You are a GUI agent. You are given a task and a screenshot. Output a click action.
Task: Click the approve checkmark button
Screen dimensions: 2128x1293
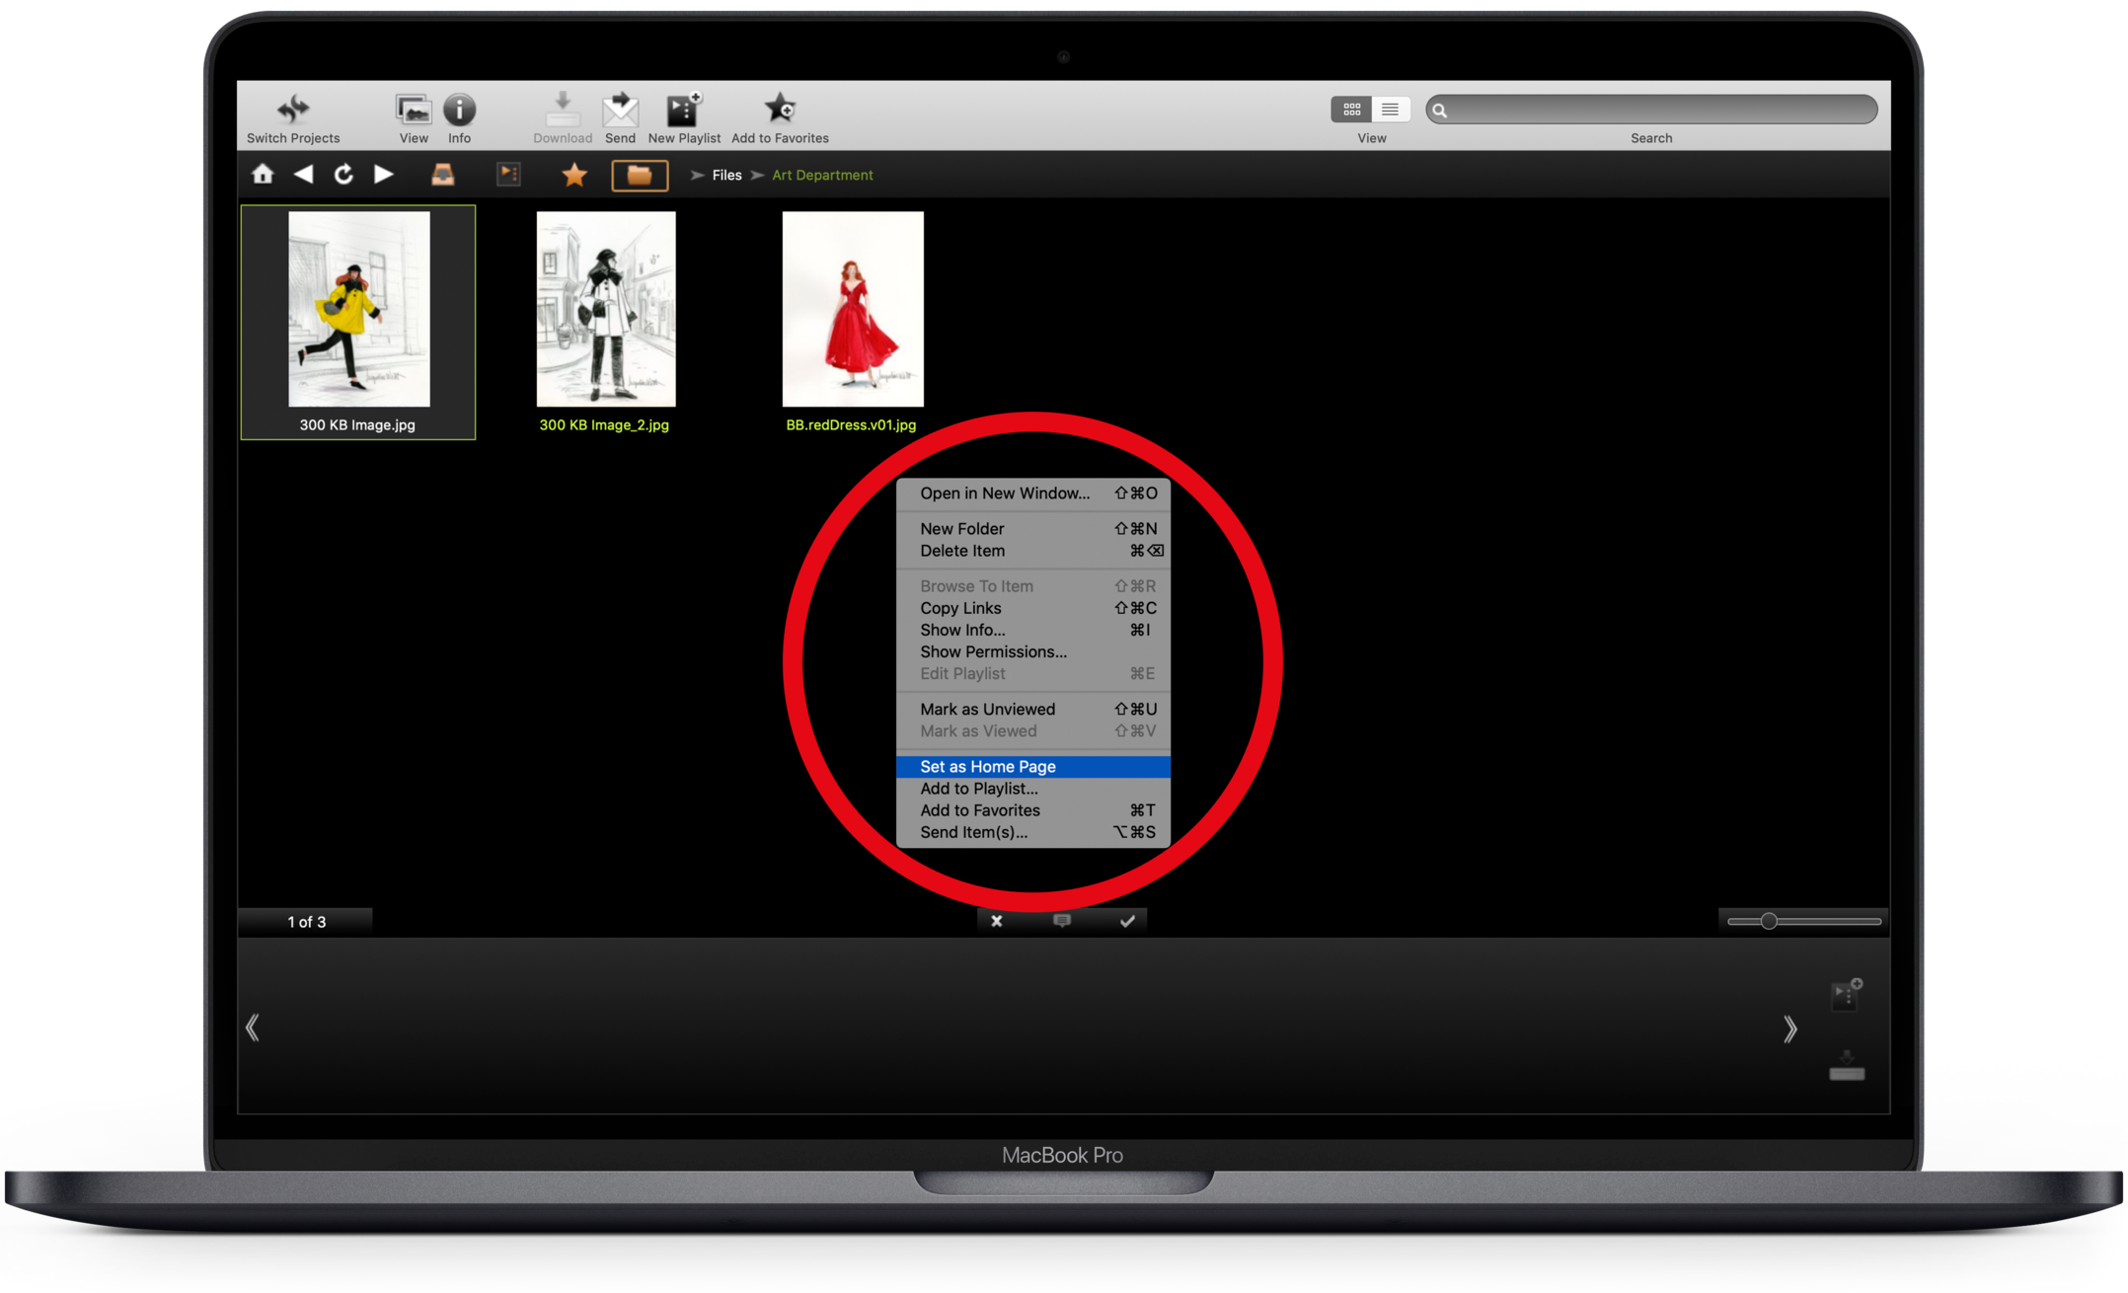pyautogui.click(x=1127, y=921)
